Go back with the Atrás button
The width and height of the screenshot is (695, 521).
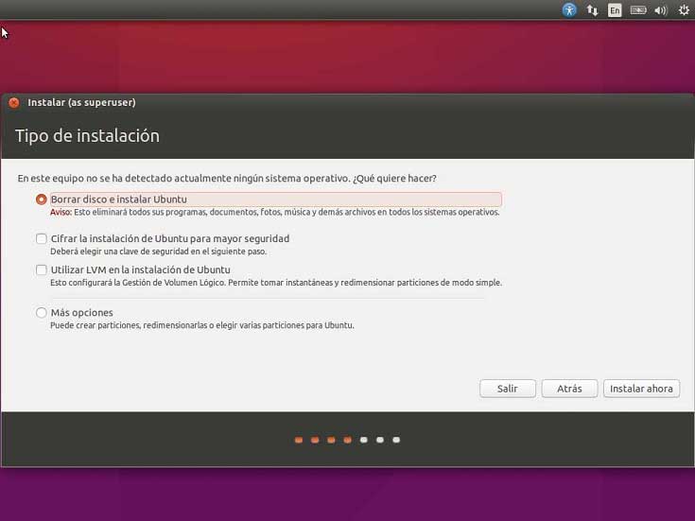569,389
